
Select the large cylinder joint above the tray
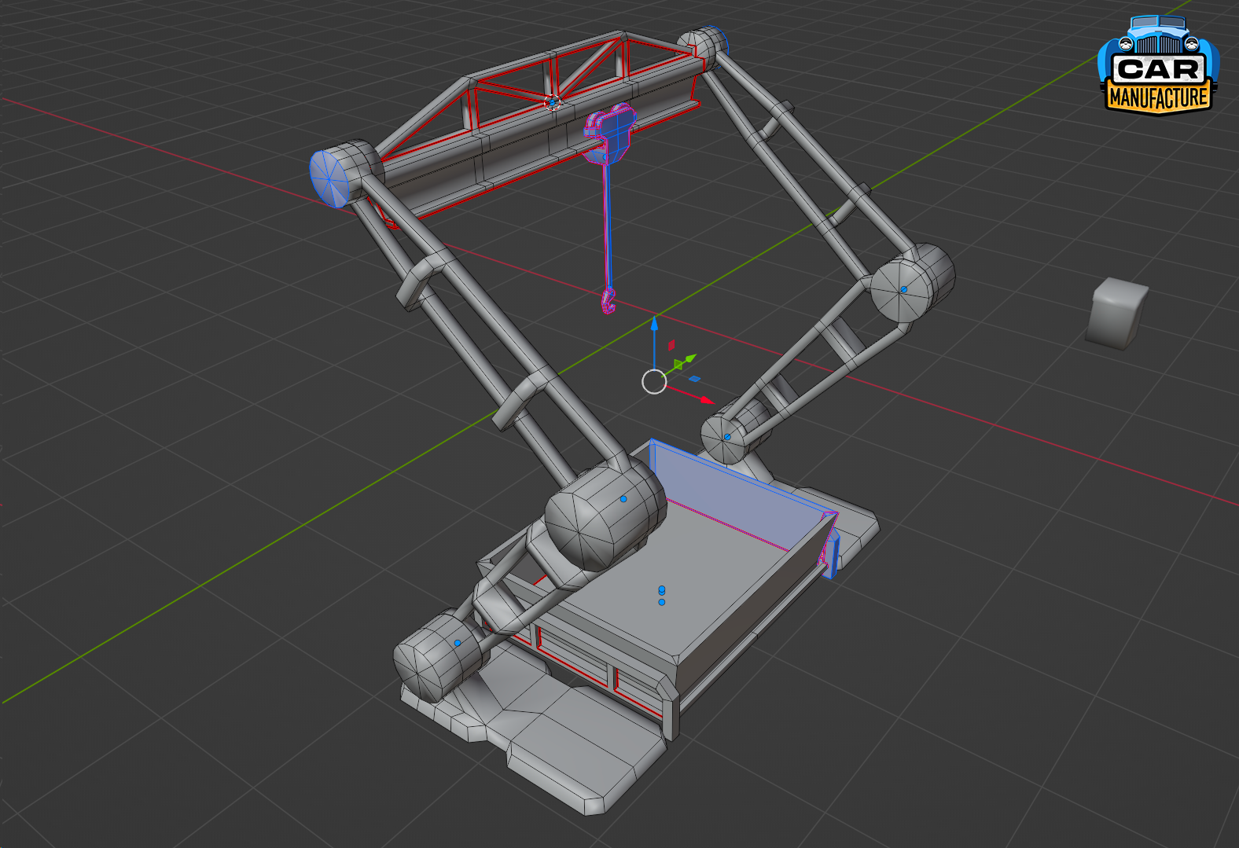[604, 516]
